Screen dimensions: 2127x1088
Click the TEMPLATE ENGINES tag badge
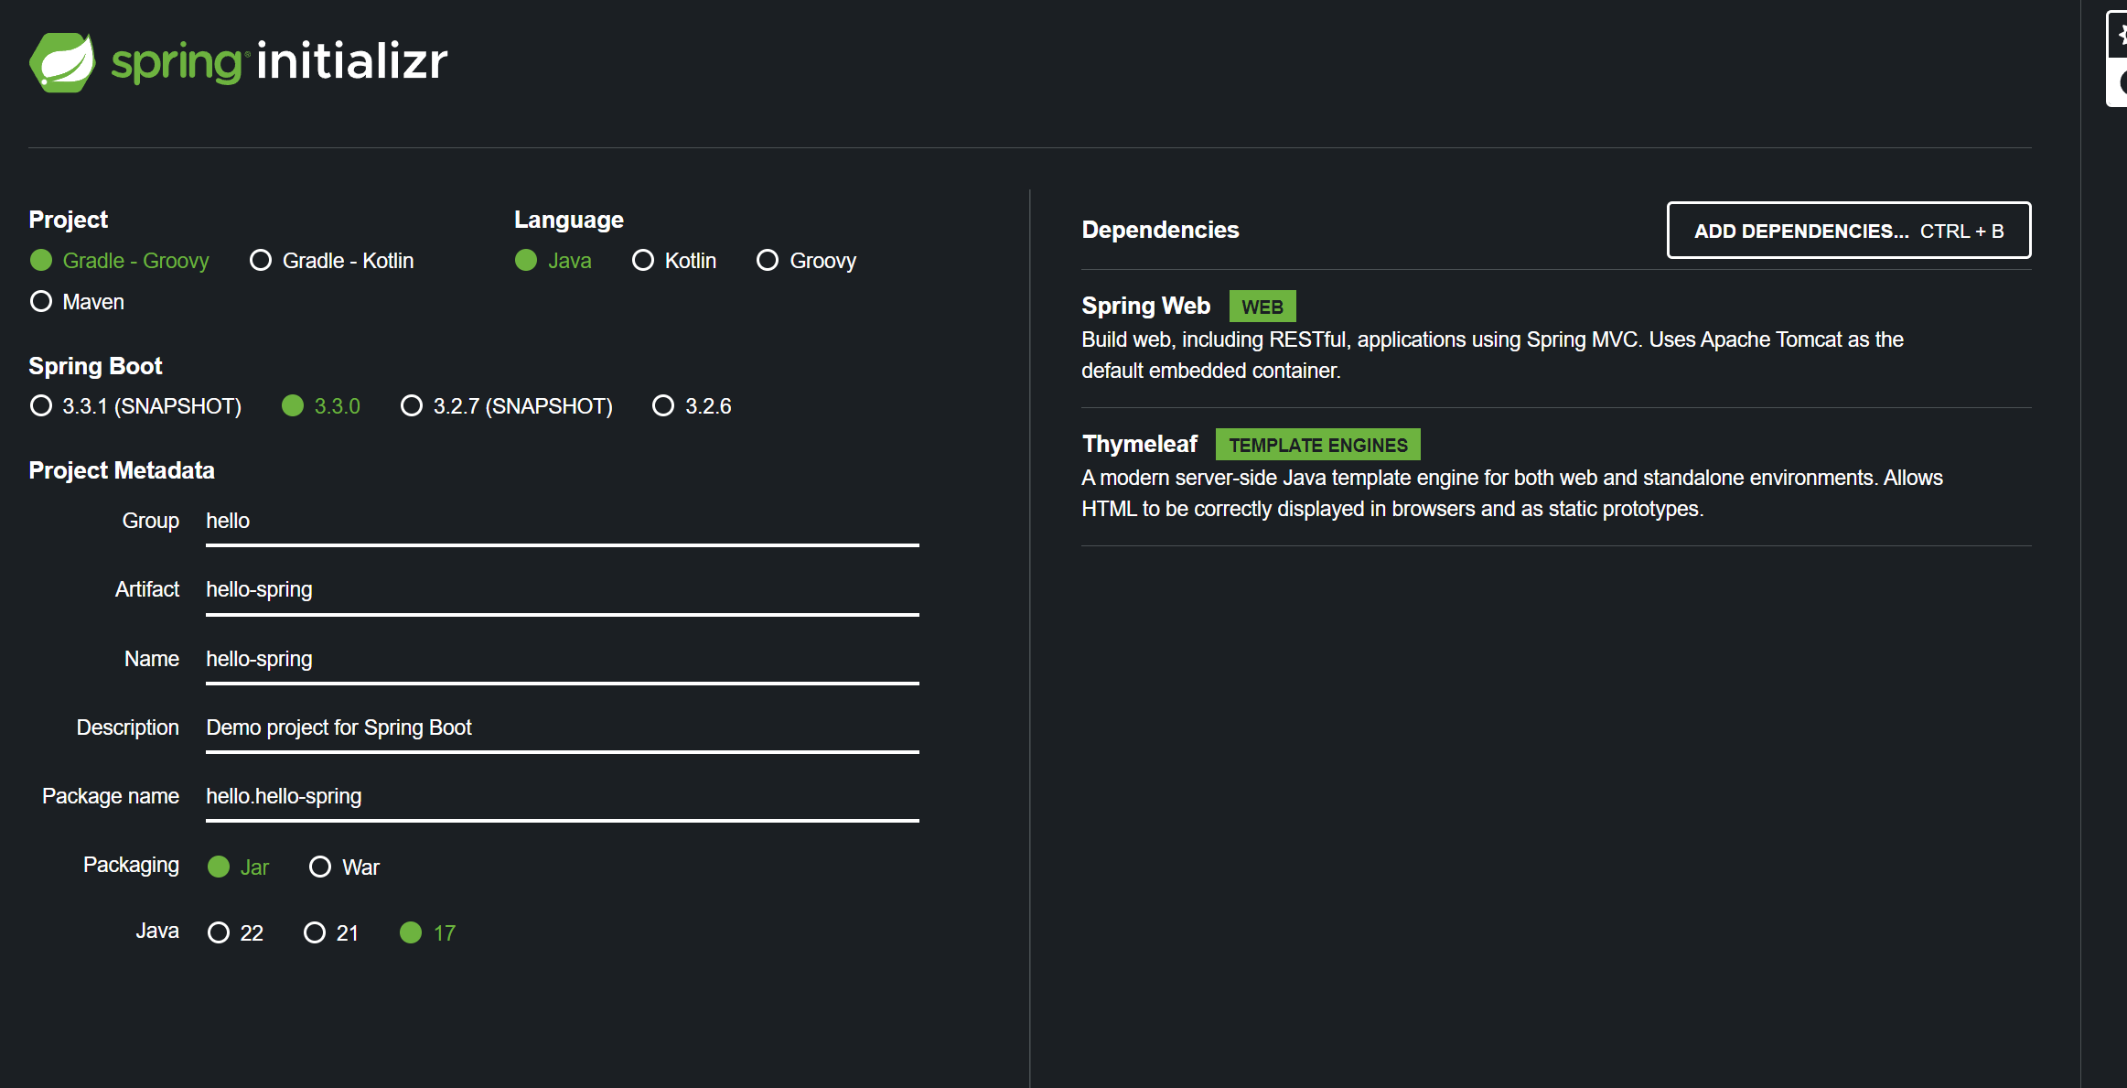(1317, 446)
